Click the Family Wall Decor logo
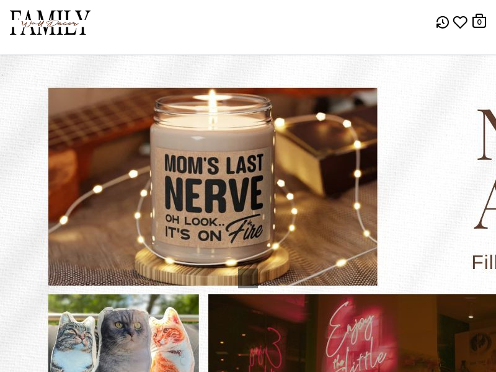Viewport: 496px width, 372px height. point(50,23)
